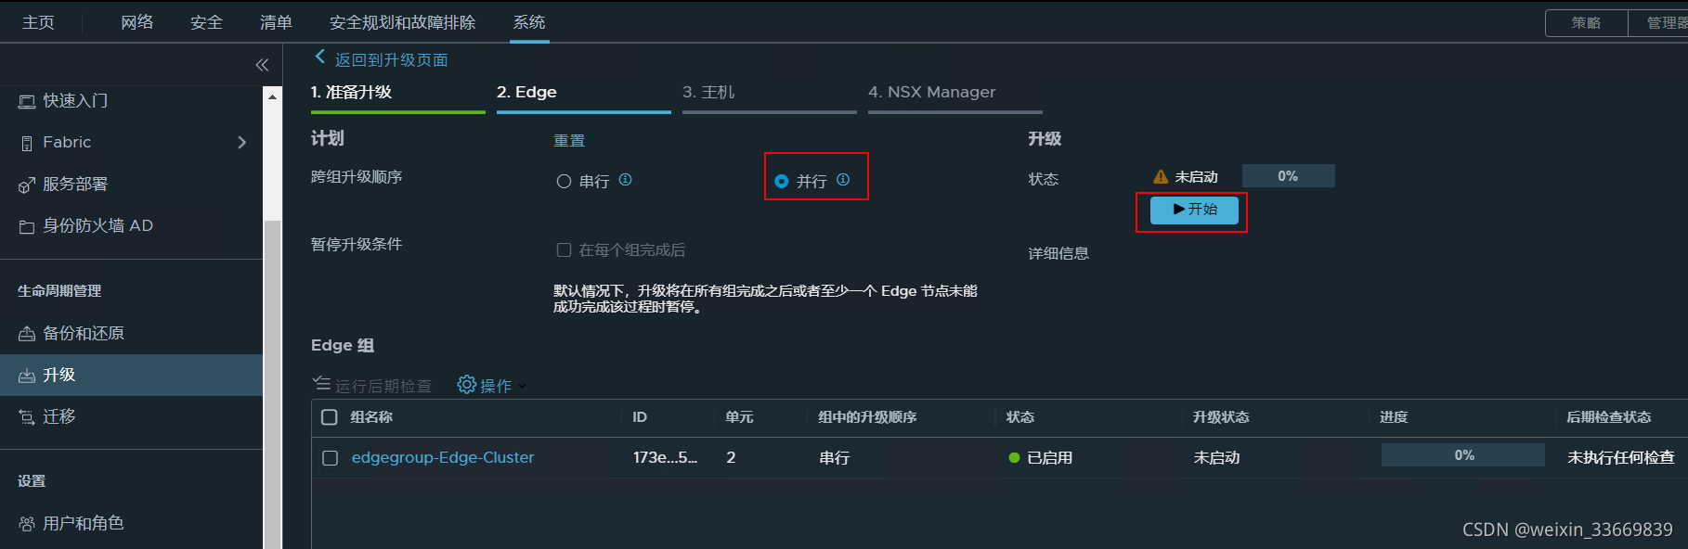Click the Service Deployment (服务部署) icon
This screenshot has width=1688, height=549.
click(x=27, y=185)
